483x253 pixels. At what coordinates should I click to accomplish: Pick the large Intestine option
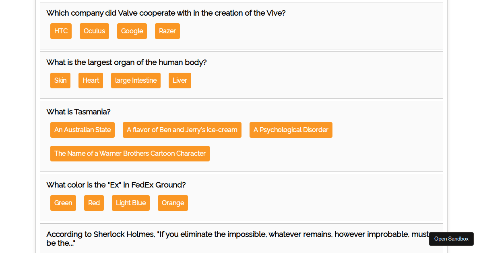pos(136,80)
